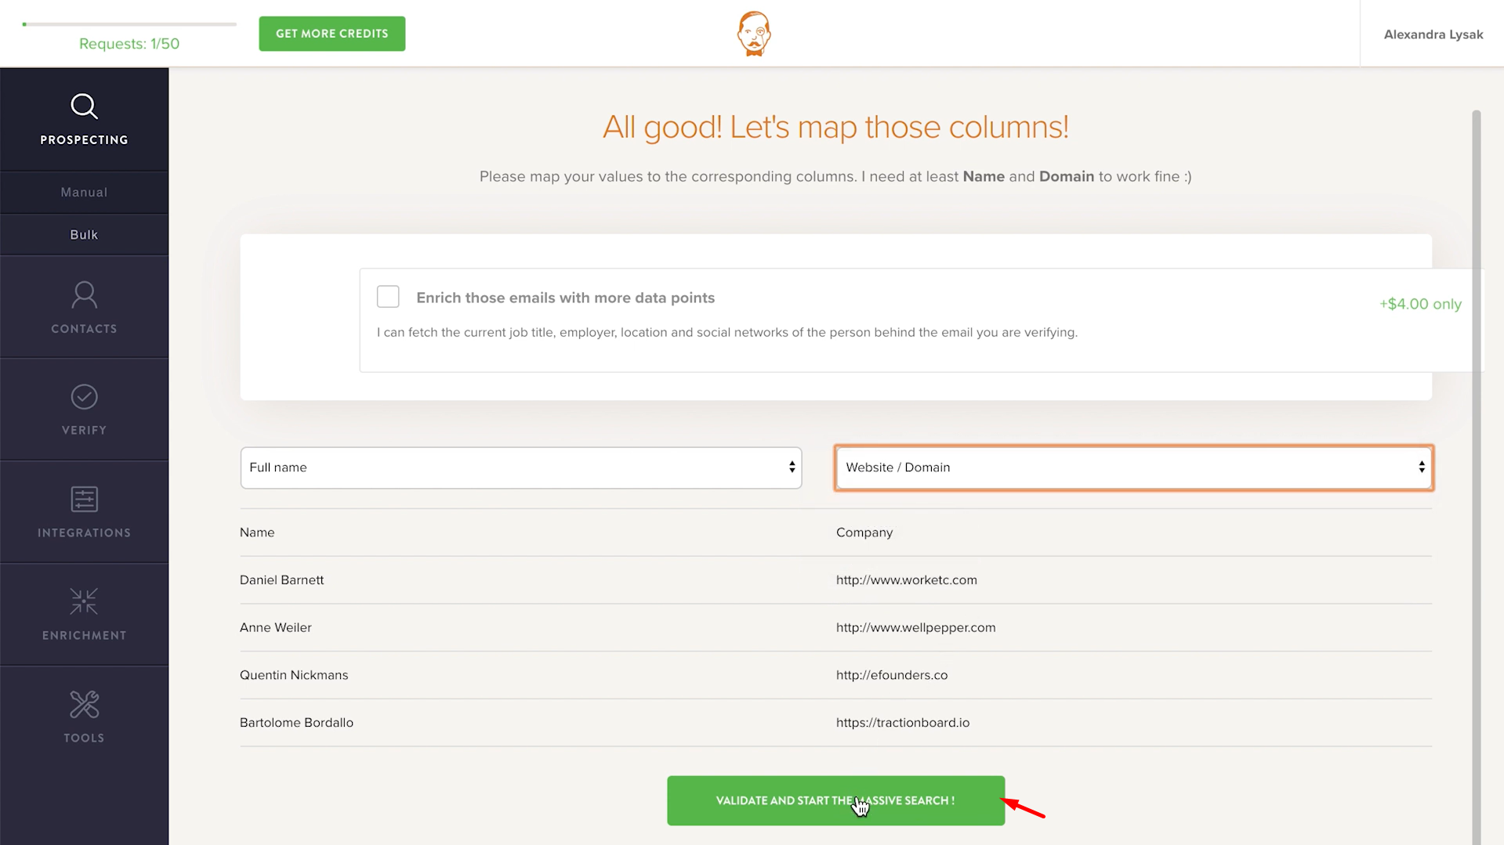Open the Prospecting magnifier icon
The height and width of the screenshot is (845, 1504).
point(84,107)
